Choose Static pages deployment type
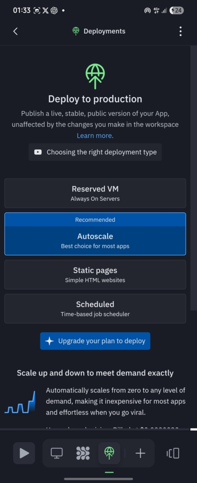Viewport: 197px width, 483px height. [x=95, y=275]
